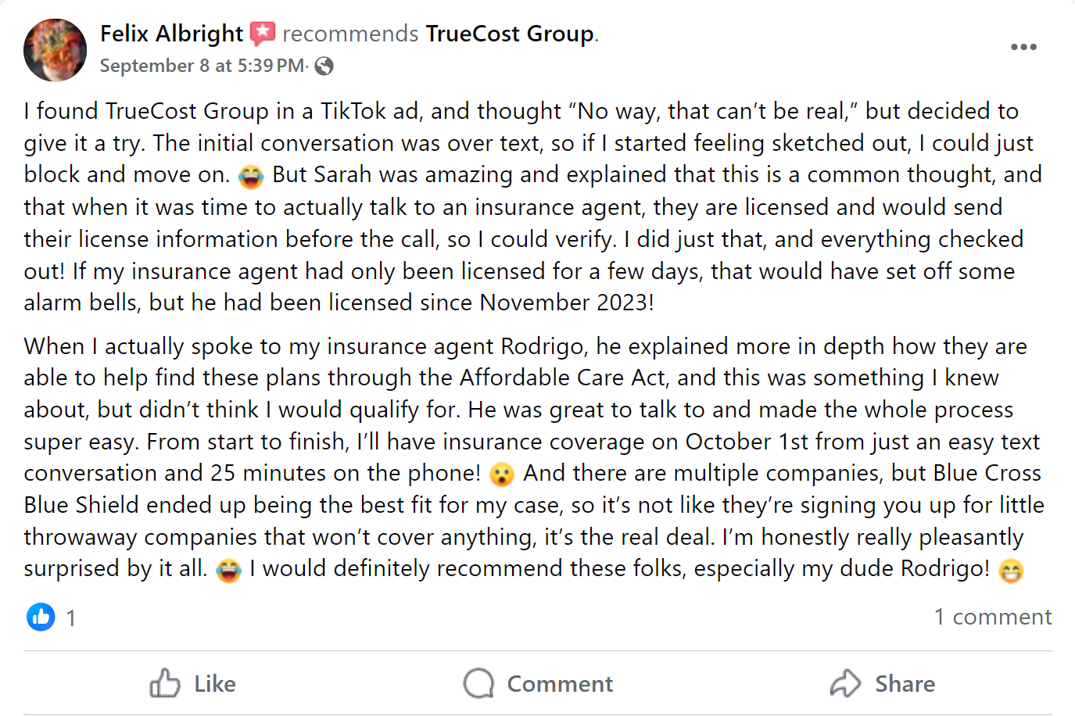
Task: View the 1 comment on the post
Action: pyautogui.click(x=993, y=617)
